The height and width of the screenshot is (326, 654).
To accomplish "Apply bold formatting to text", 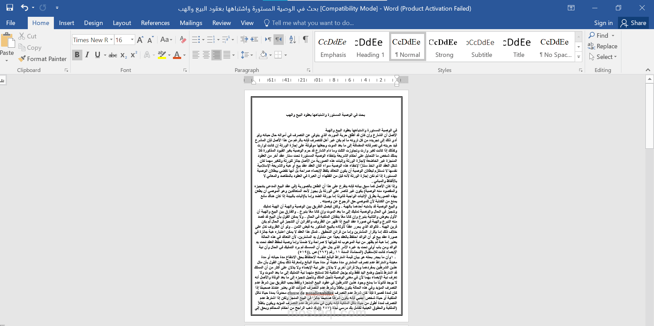I will coord(77,55).
